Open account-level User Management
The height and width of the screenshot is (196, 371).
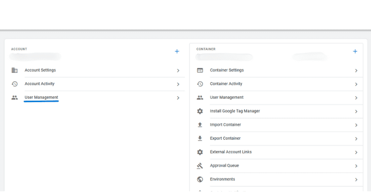tap(41, 98)
